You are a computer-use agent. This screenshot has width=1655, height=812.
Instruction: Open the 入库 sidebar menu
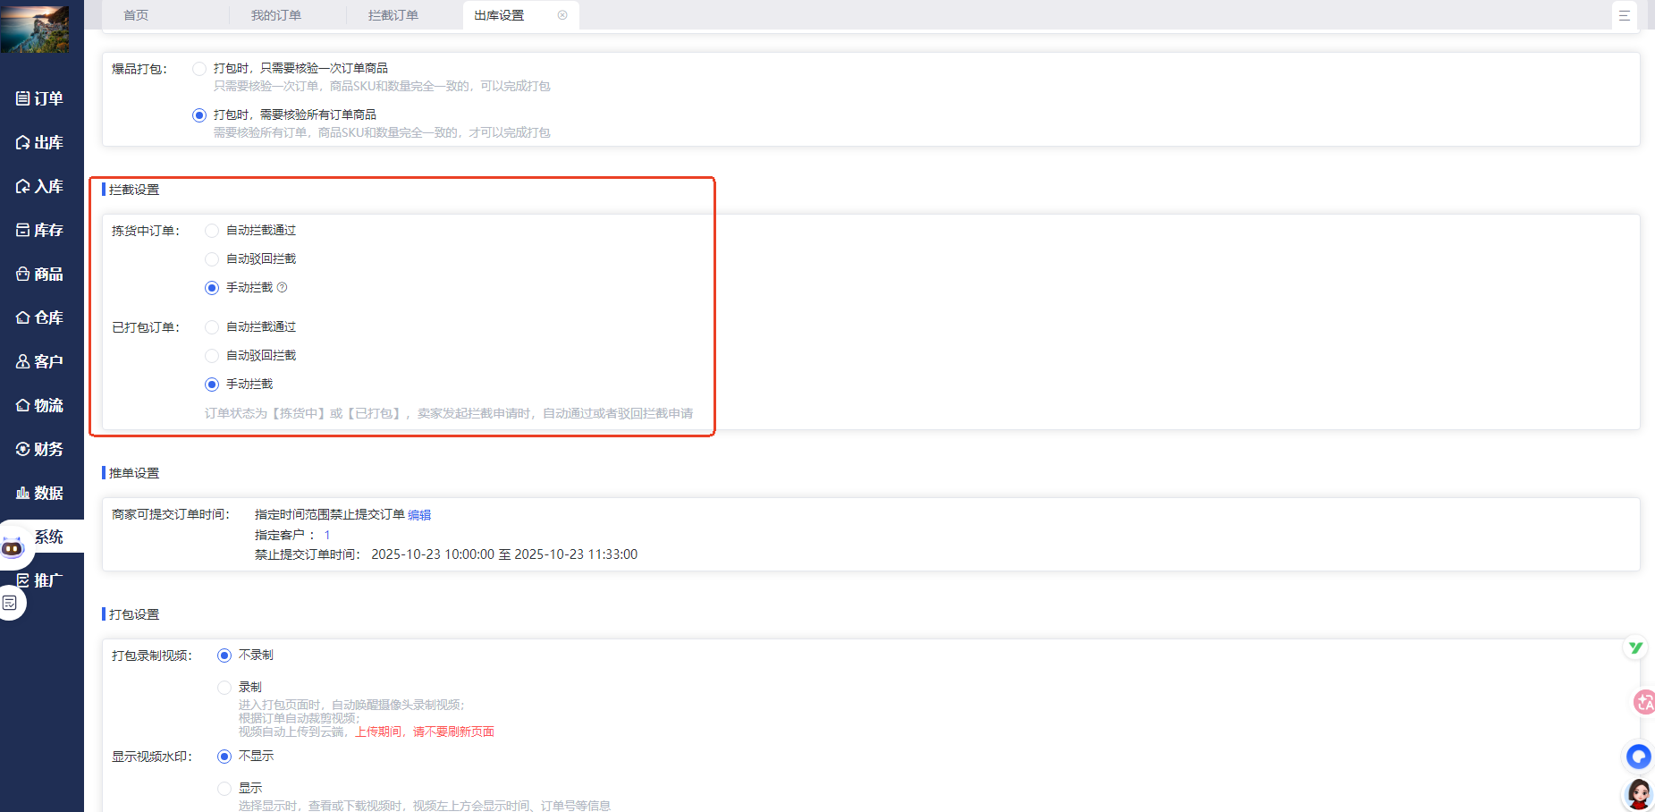pyautogui.click(x=40, y=186)
